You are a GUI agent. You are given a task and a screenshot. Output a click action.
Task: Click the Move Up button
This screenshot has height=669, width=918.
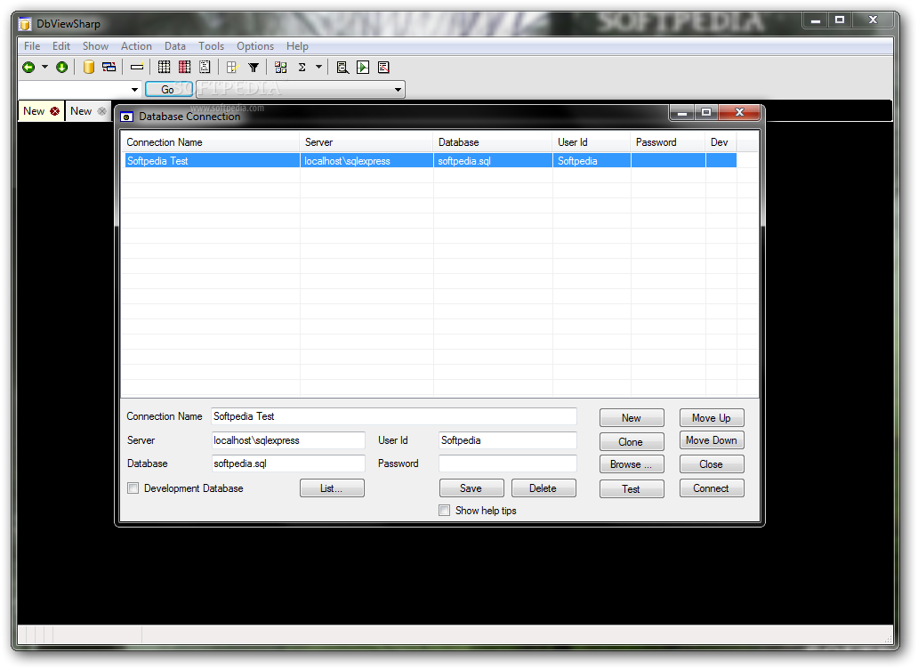coord(712,418)
